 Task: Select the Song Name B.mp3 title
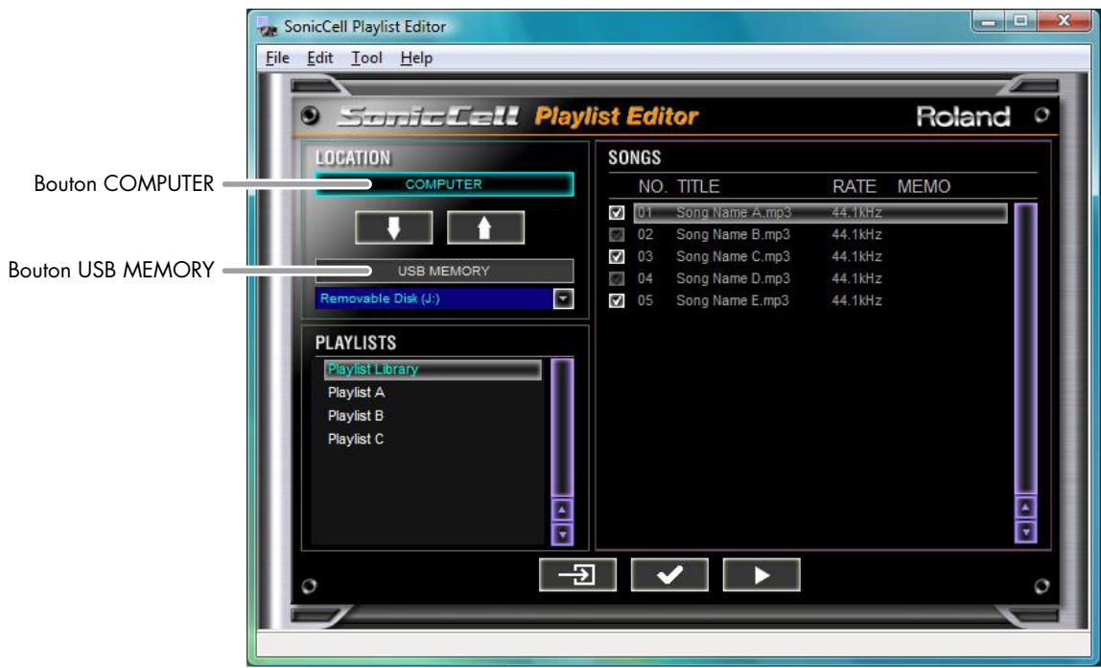coord(733,234)
